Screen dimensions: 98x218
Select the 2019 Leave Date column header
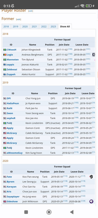(88, 93)
